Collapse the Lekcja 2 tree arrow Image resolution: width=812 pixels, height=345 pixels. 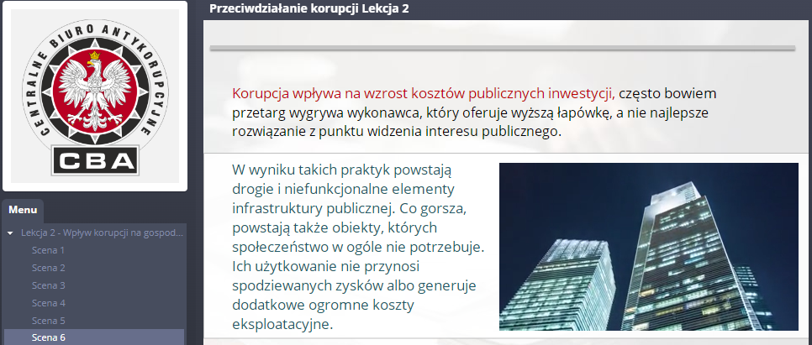[x=10, y=233]
